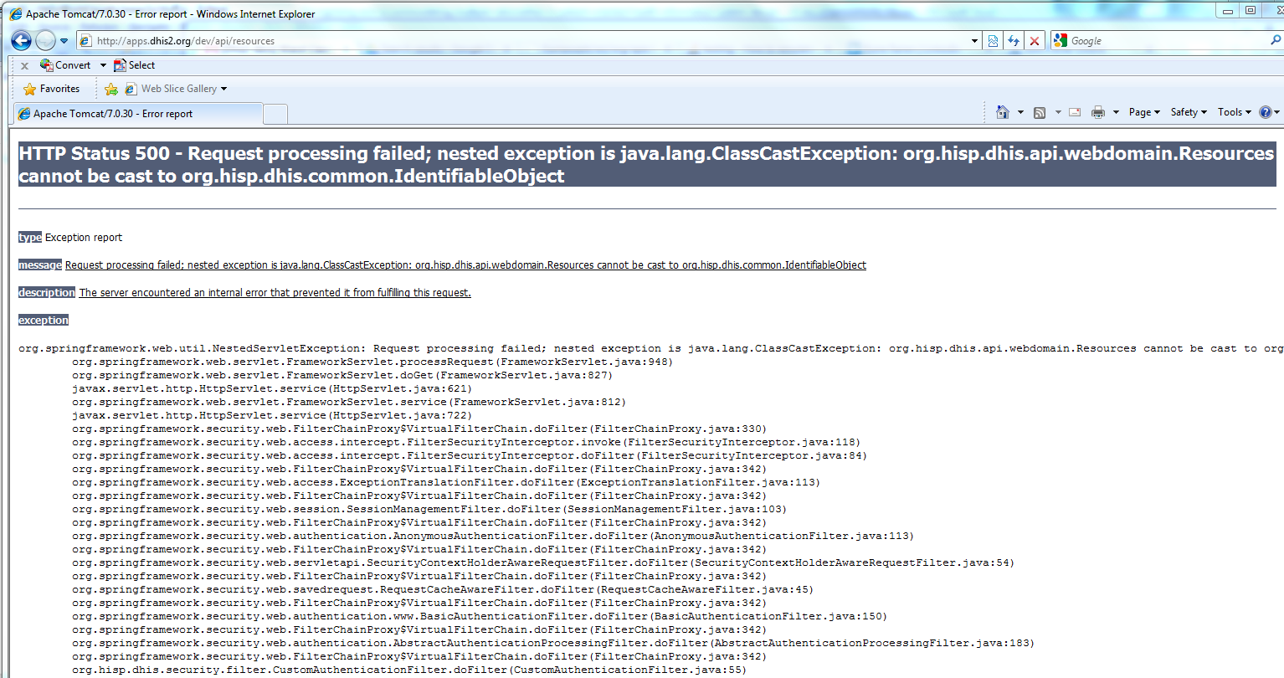Expand the Home button dropdown arrow
The height and width of the screenshot is (678, 1284).
click(1020, 112)
